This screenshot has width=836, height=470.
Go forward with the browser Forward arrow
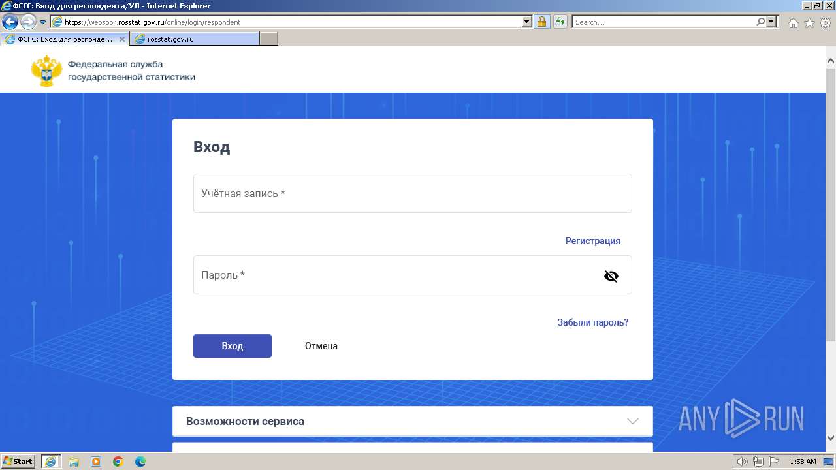click(x=28, y=22)
